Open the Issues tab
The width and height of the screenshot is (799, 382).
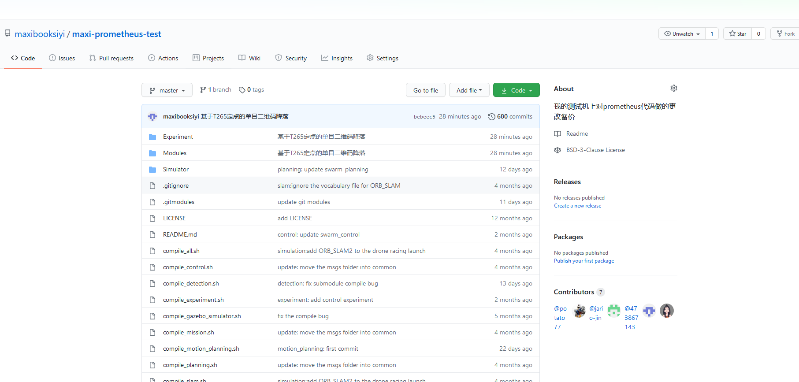coord(62,58)
